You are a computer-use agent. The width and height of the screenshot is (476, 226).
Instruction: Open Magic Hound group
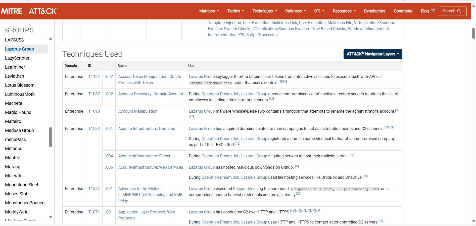[18, 112]
